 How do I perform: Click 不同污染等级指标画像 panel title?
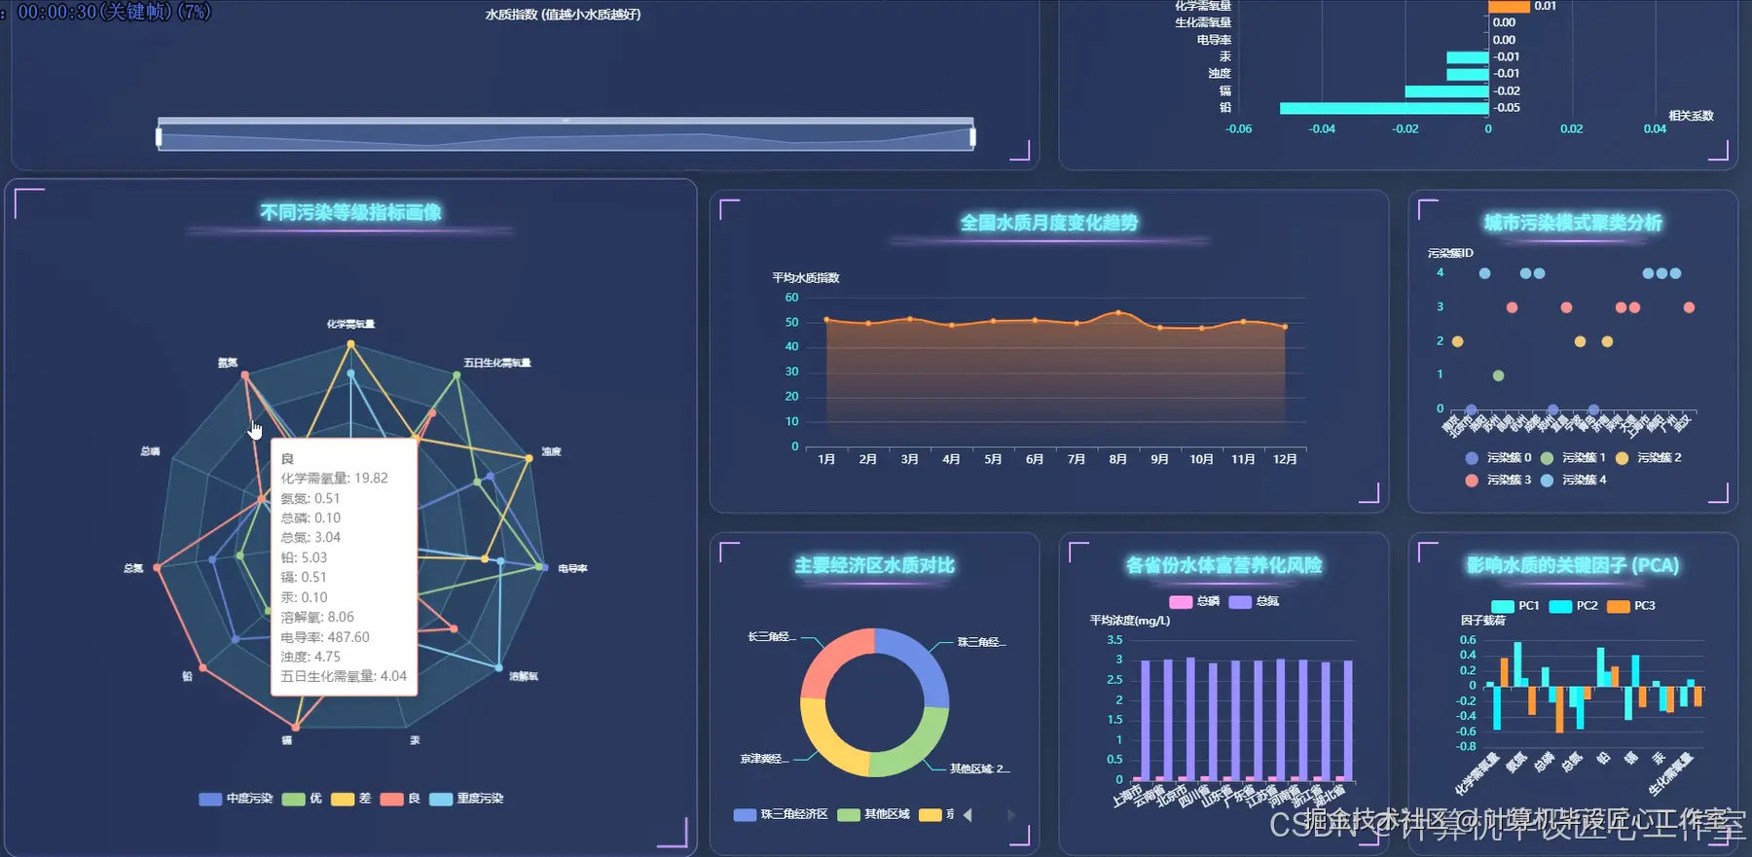pyautogui.click(x=350, y=212)
